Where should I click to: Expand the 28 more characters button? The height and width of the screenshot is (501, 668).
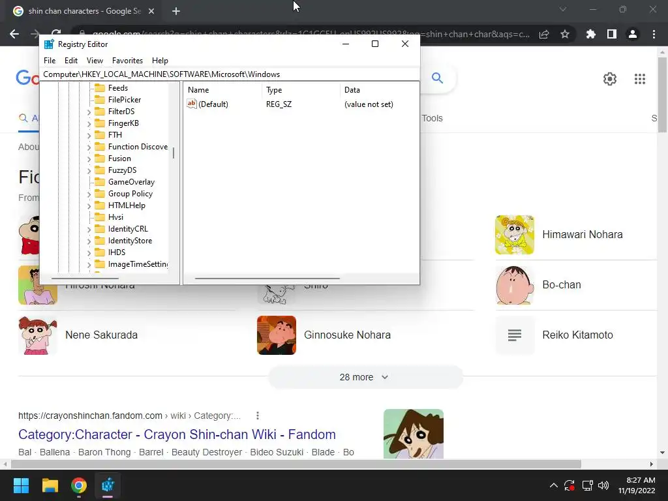coord(365,377)
